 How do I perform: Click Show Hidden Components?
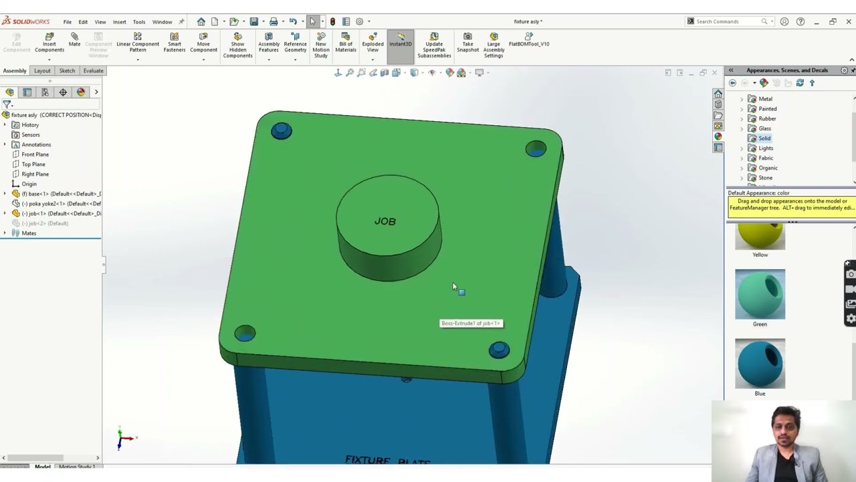pyautogui.click(x=238, y=45)
